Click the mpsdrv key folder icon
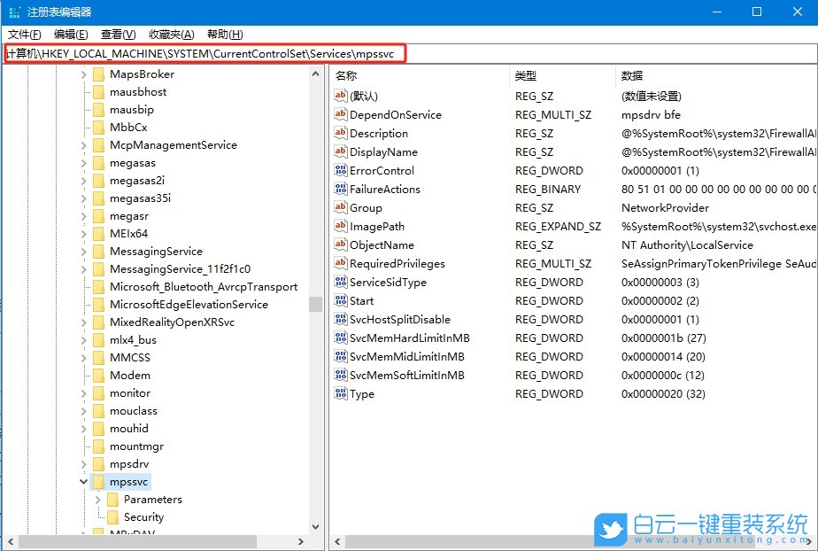 [97, 463]
